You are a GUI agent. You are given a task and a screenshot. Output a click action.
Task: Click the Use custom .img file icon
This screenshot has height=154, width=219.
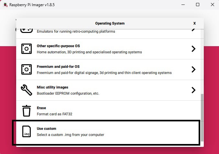(27, 131)
